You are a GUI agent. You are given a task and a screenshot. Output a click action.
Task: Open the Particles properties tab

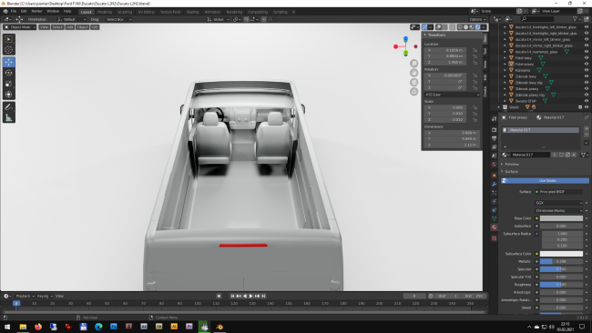coord(494,193)
